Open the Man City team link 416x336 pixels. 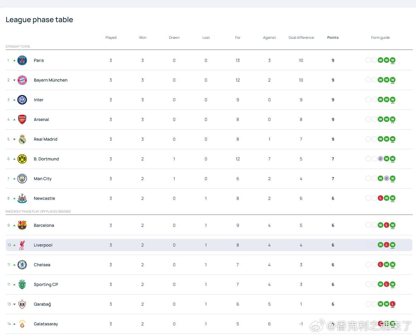tap(43, 179)
